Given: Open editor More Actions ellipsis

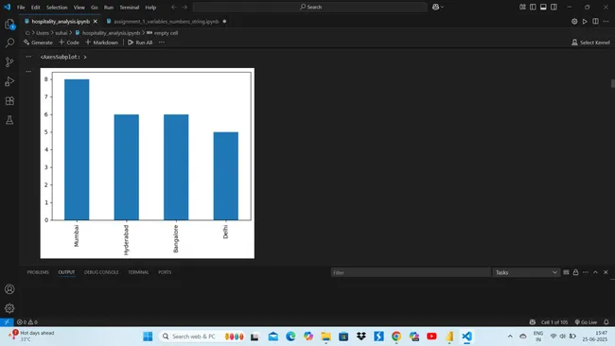Looking at the screenshot, I should click(606, 22).
